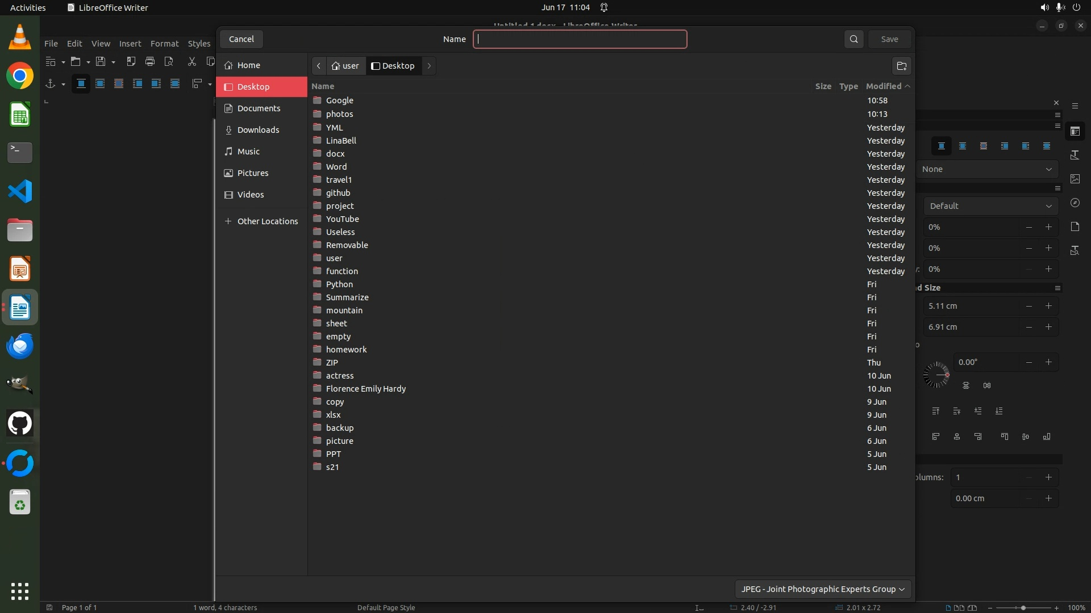The width and height of the screenshot is (1091, 613).
Task: Select the last wrap option in sidebar
Action: point(1047,146)
